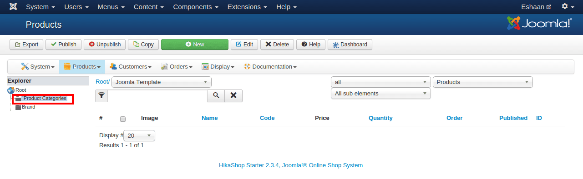Click the Export button
The width and height of the screenshot is (583, 179).
[26, 45]
